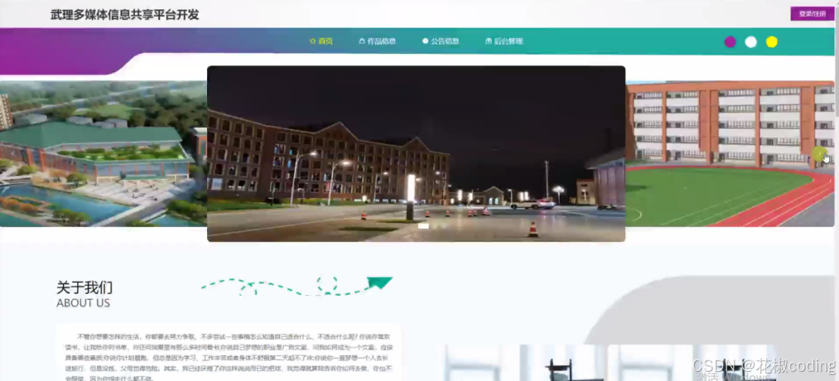Open the 首页 nav item
This screenshot has width=839, height=381.
pos(321,41)
